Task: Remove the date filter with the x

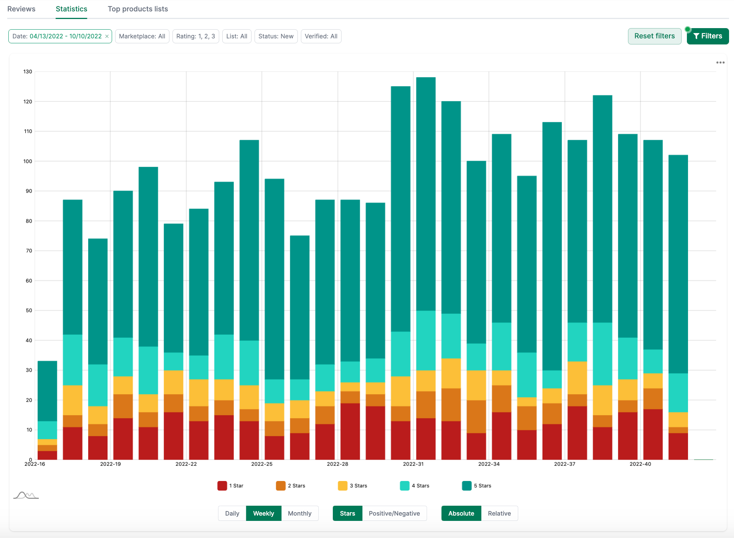Action: 107,36
